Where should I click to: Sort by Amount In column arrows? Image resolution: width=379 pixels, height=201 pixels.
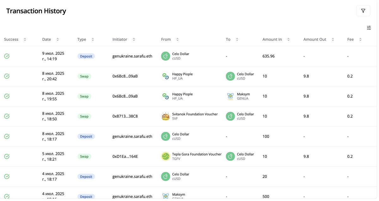pos(288,39)
